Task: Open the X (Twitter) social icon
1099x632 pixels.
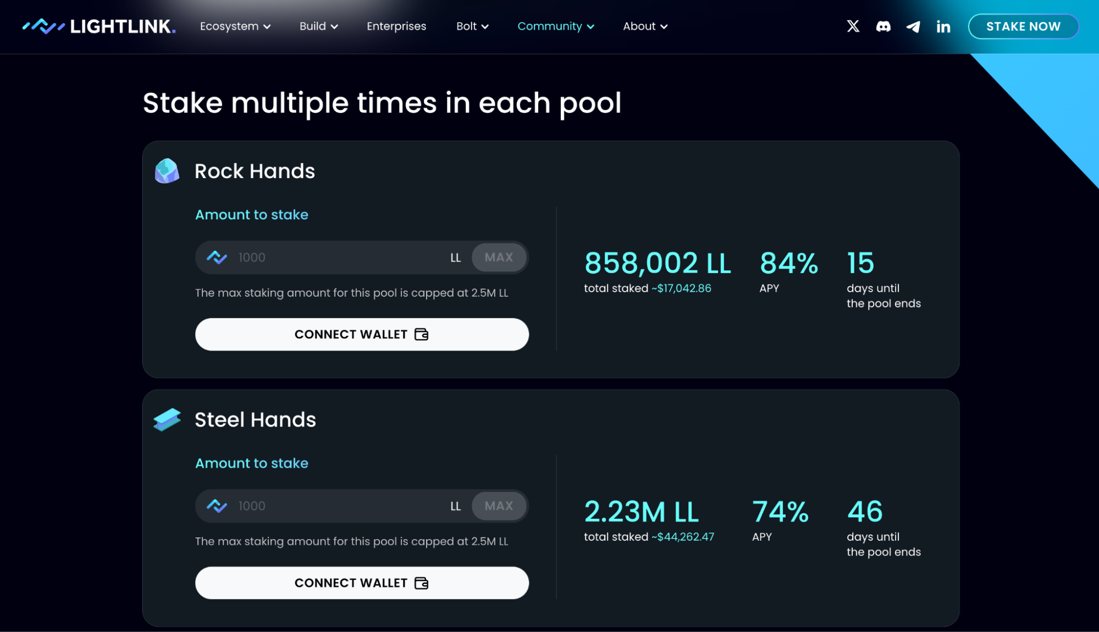Action: (853, 26)
